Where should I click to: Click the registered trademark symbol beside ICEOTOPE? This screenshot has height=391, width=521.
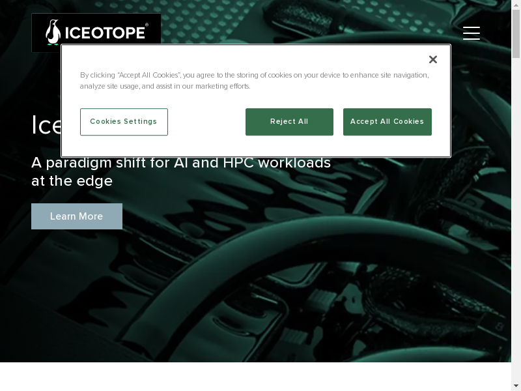147,25
